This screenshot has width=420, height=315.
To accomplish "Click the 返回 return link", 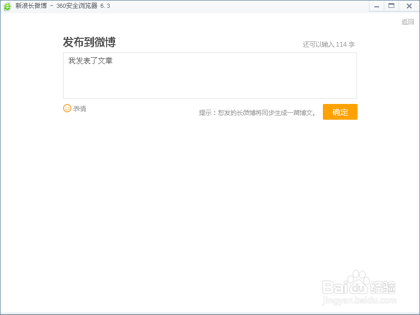I will click(407, 22).
